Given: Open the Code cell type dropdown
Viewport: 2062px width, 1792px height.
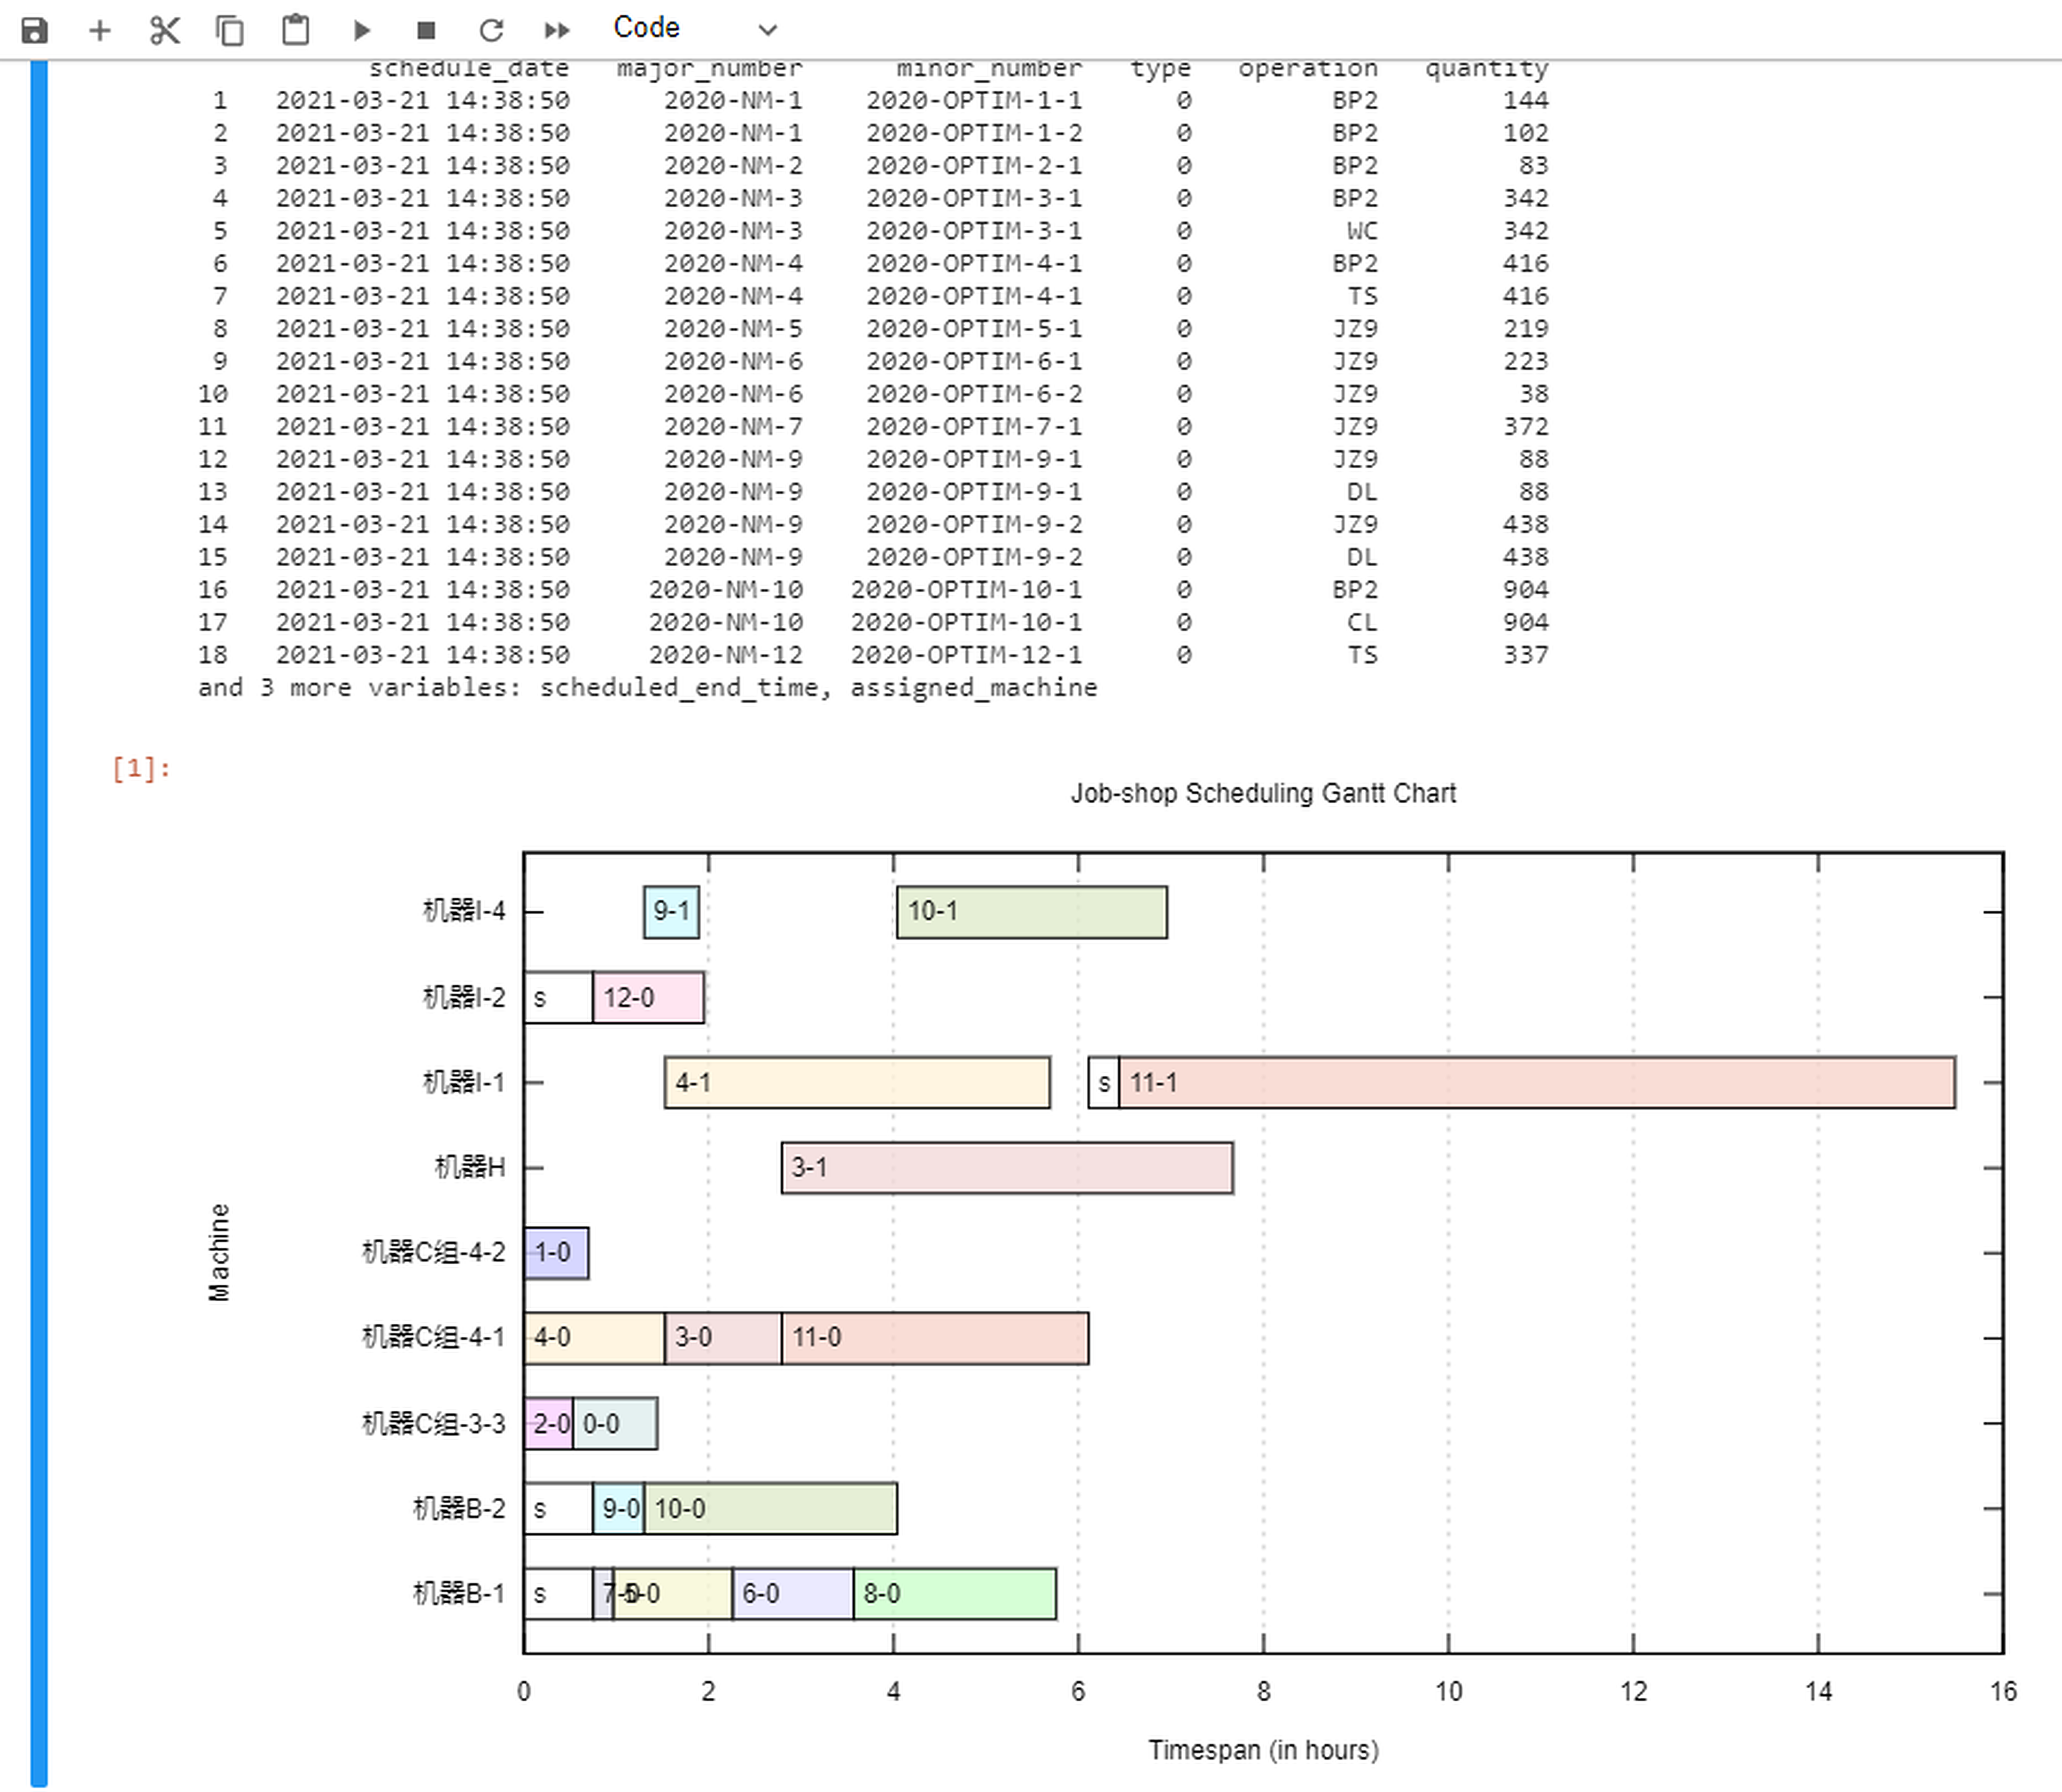Looking at the screenshot, I should tap(695, 28).
